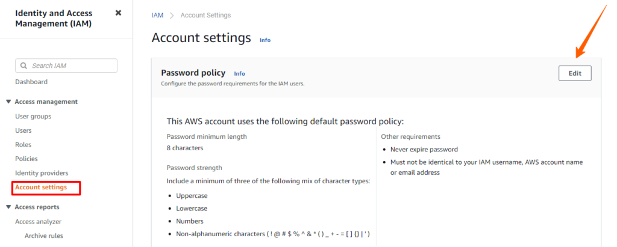Screen dimensions: 617x247
Task: Edit the password policy
Action: pyautogui.click(x=575, y=73)
